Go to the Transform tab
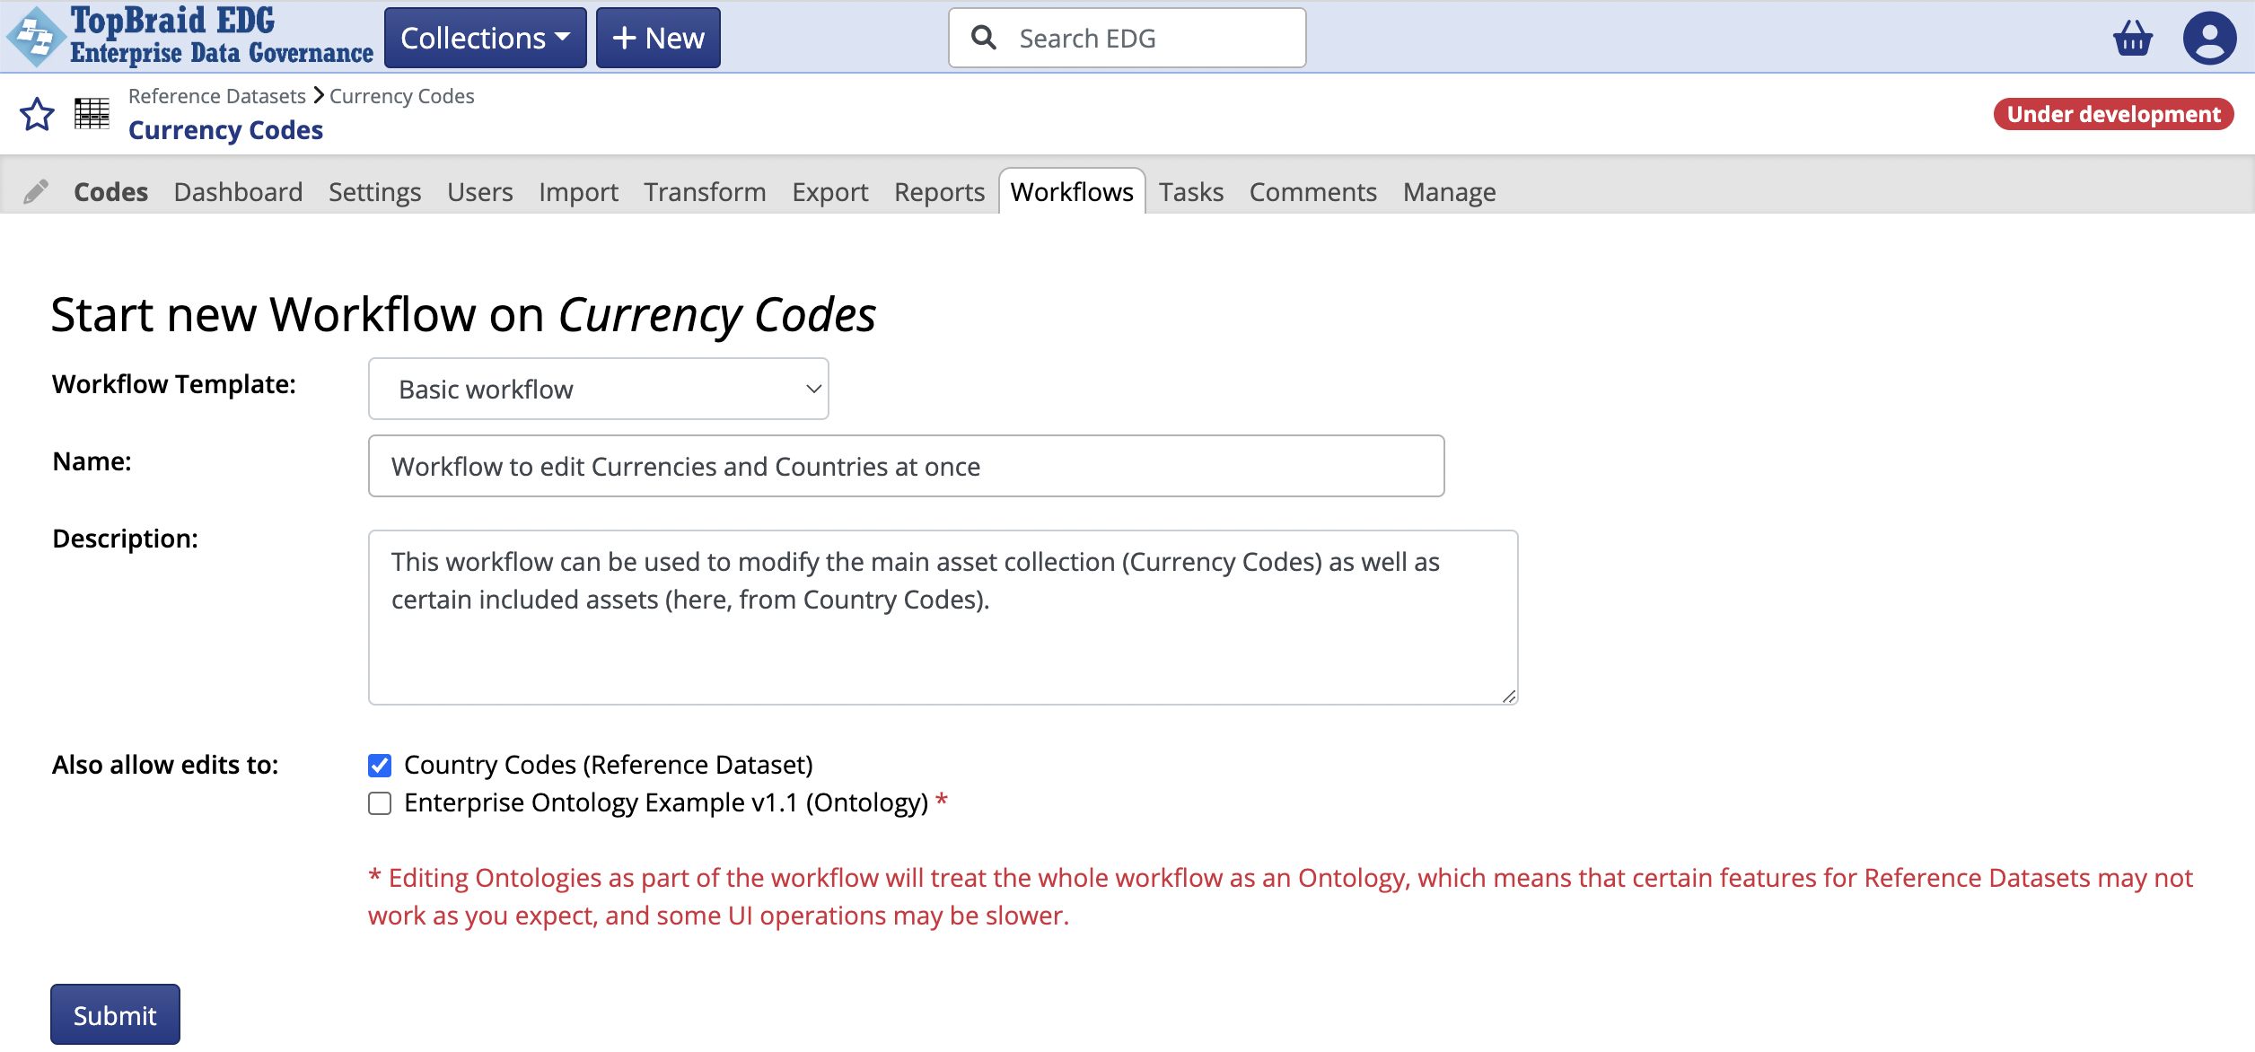 705,191
